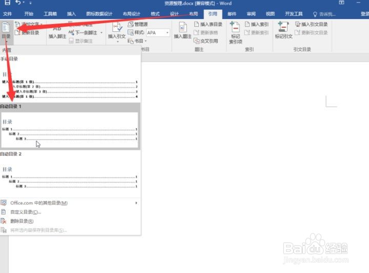Click the 交叉引用 cross-reference icon
Image resolution: width=369 pixels, height=273 pixels.
[196, 41]
